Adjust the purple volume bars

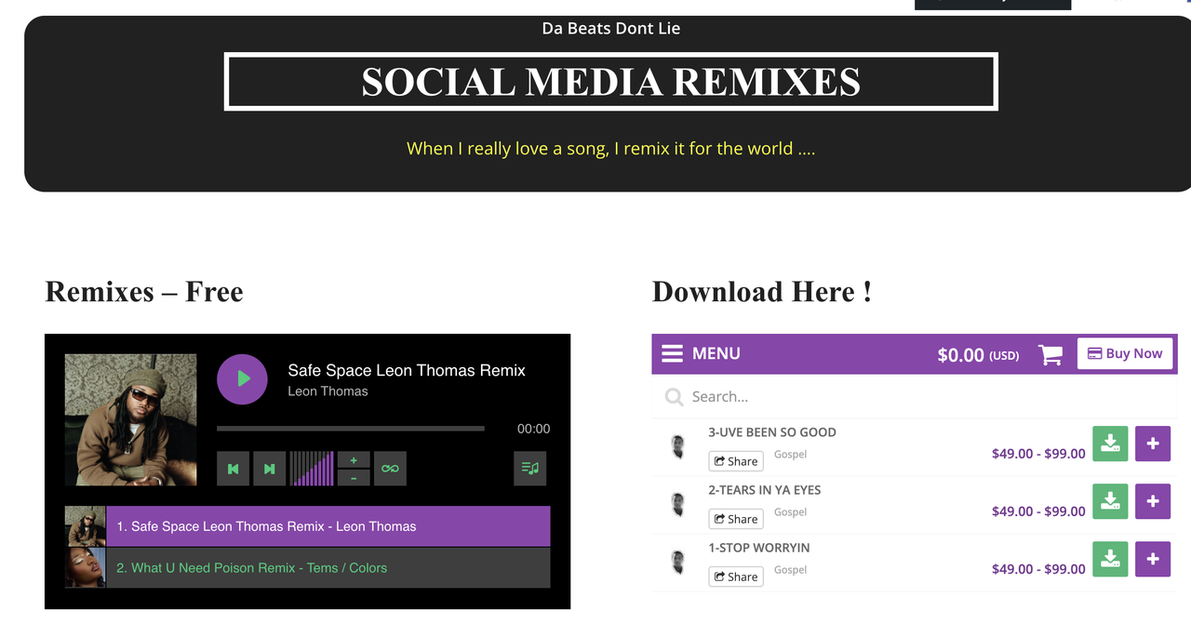312,469
